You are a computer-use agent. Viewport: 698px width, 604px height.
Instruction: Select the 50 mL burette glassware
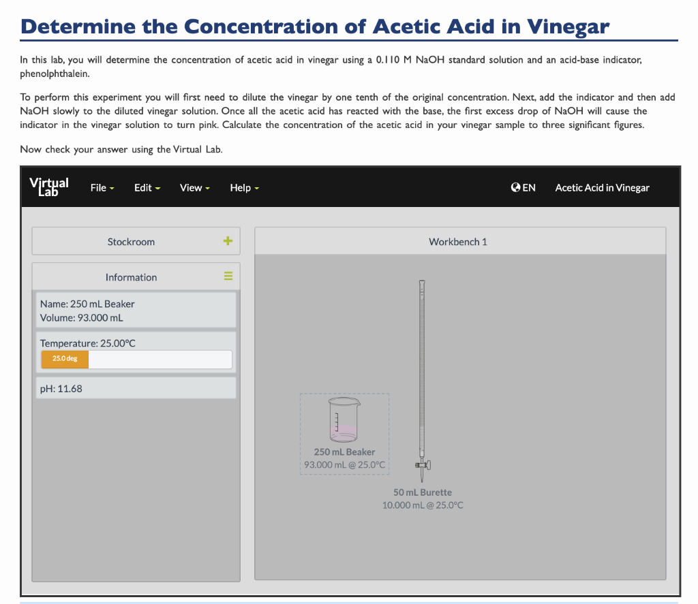pos(422,381)
